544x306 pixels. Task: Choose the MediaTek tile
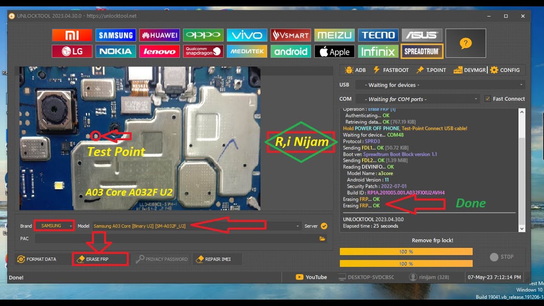coord(247,51)
